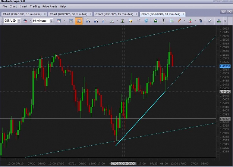This screenshot has height=167, width=233.
Task: Open the Insert menu
Action: (23, 6)
